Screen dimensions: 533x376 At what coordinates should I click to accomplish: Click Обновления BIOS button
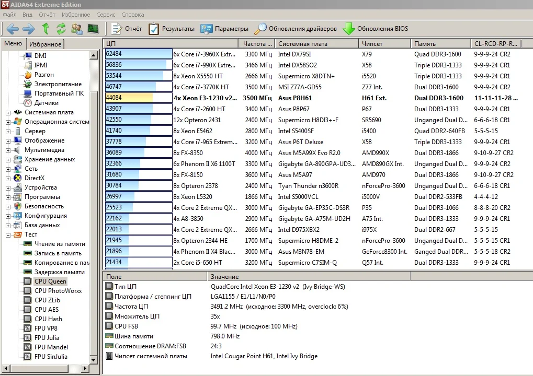click(376, 29)
